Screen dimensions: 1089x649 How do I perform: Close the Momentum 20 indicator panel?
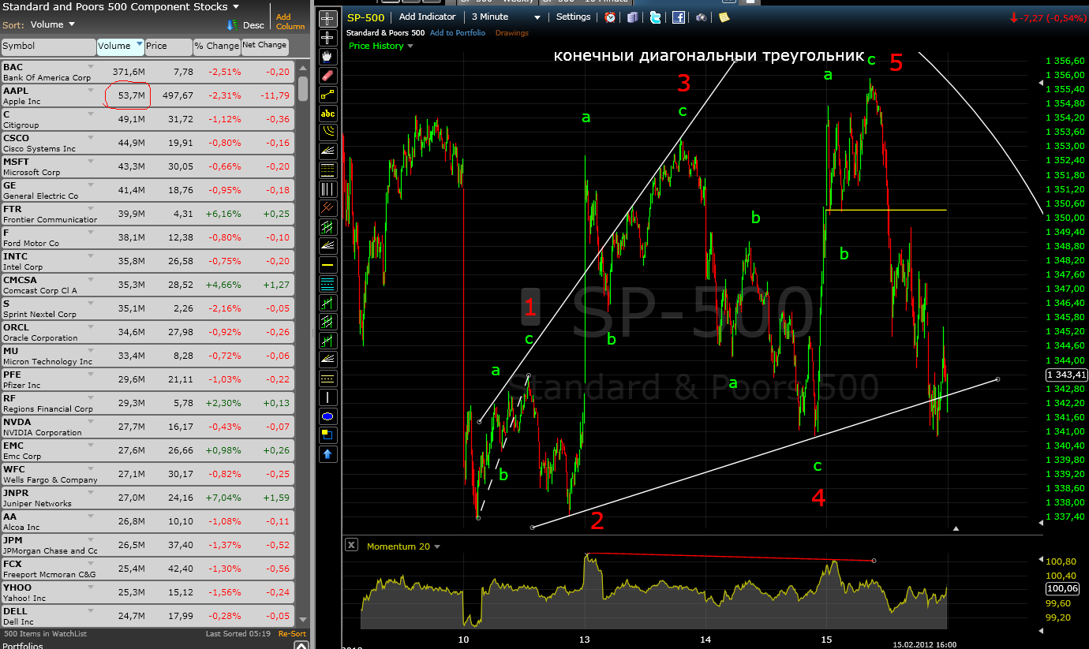(352, 545)
